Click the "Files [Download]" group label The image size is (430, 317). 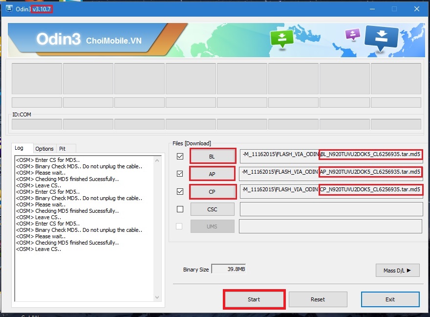tap(192, 143)
